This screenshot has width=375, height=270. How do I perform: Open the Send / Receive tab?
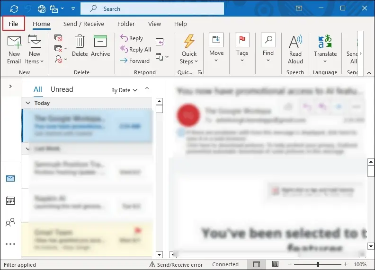[84, 24]
